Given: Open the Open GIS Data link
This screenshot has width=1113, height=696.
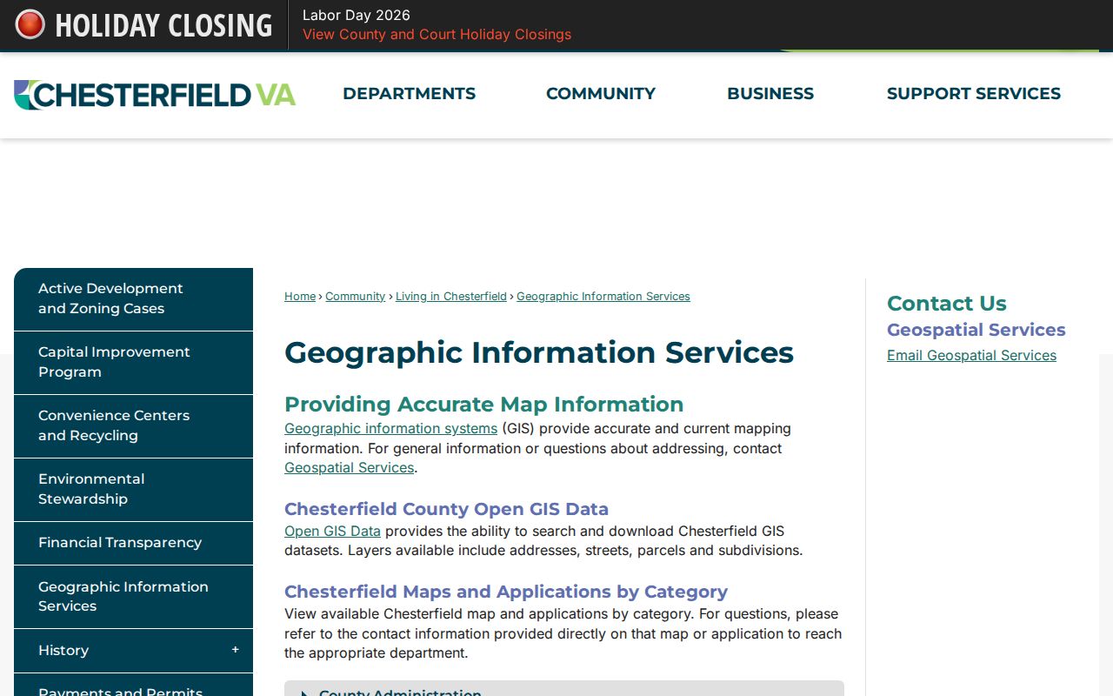Looking at the screenshot, I should pyautogui.click(x=332, y=532).
